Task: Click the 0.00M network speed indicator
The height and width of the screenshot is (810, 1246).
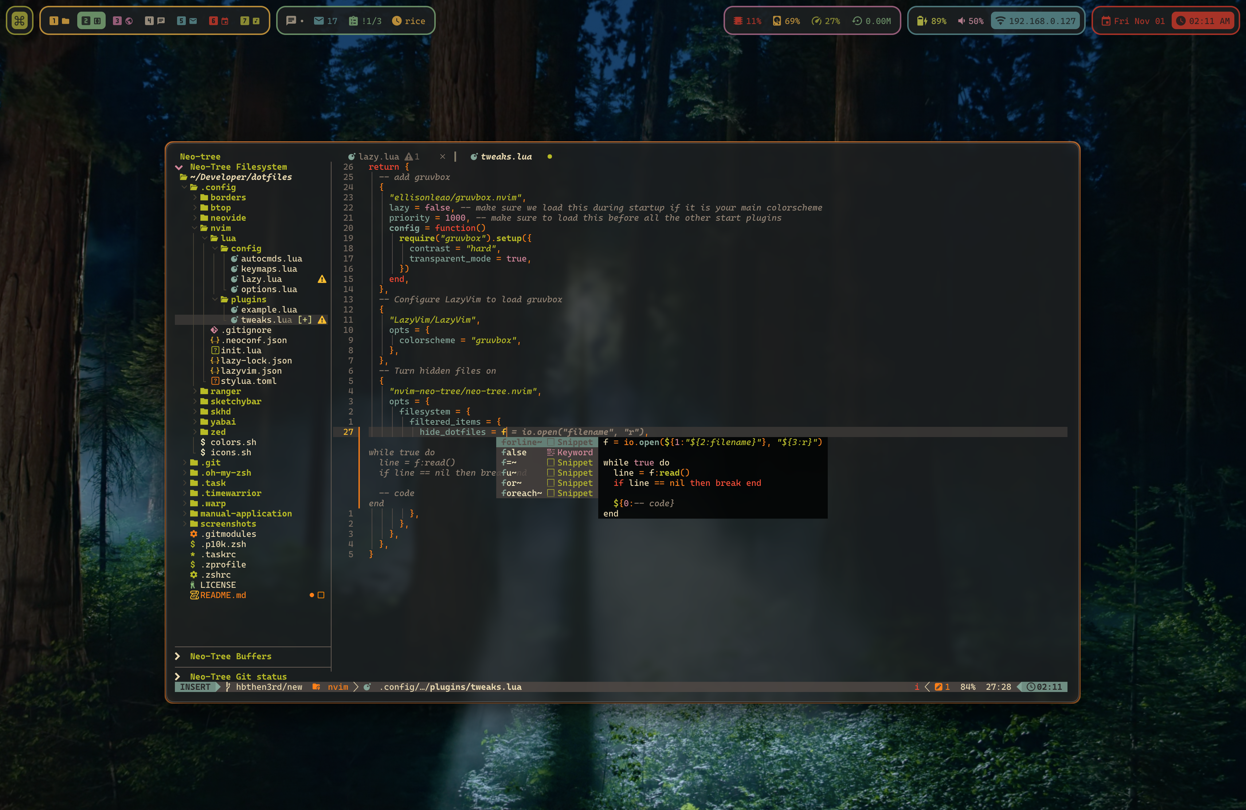Action: point(872,21)
